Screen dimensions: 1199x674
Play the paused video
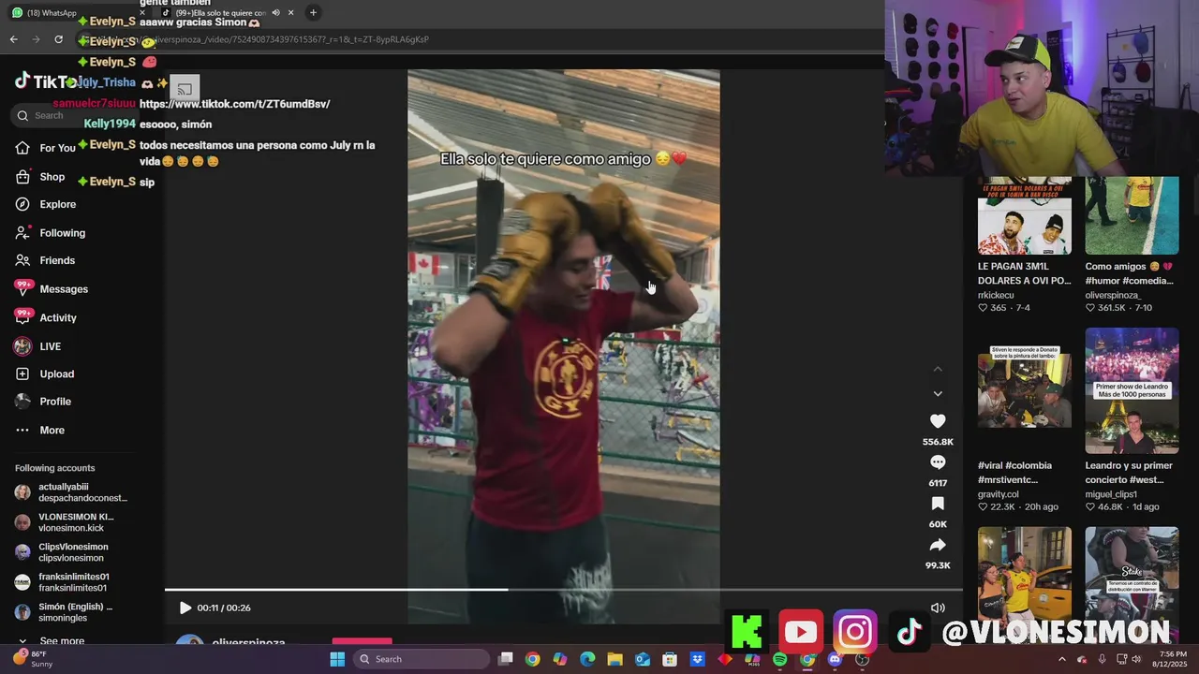coord(185,608)
